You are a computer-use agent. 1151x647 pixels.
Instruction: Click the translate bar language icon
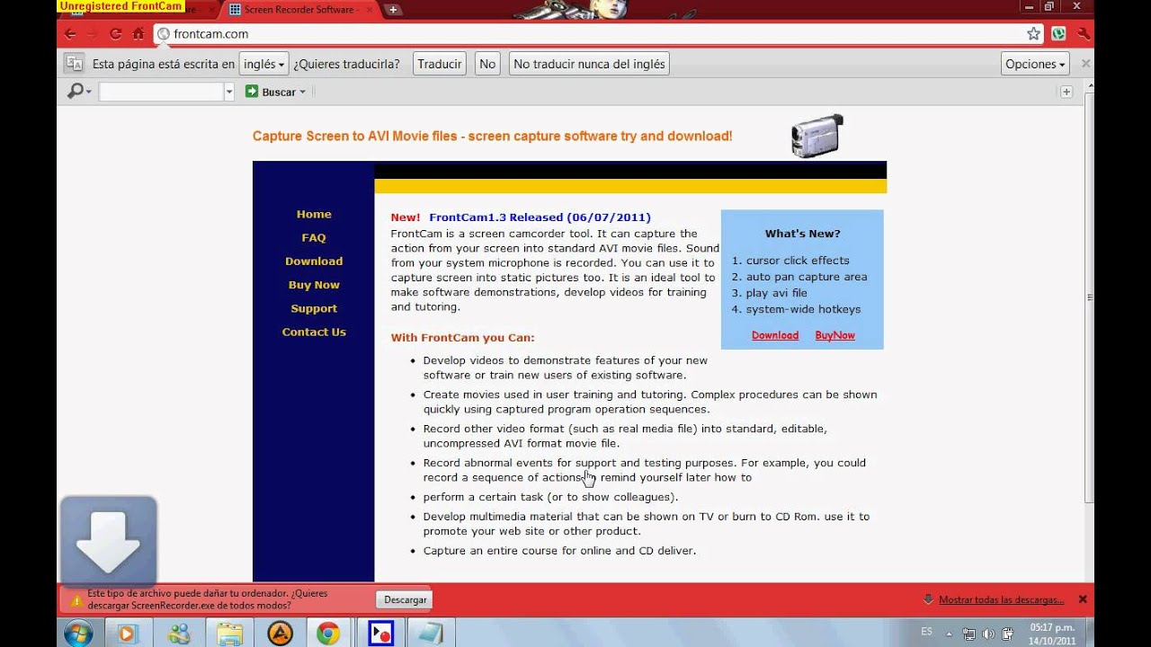[x=75, y=64]
